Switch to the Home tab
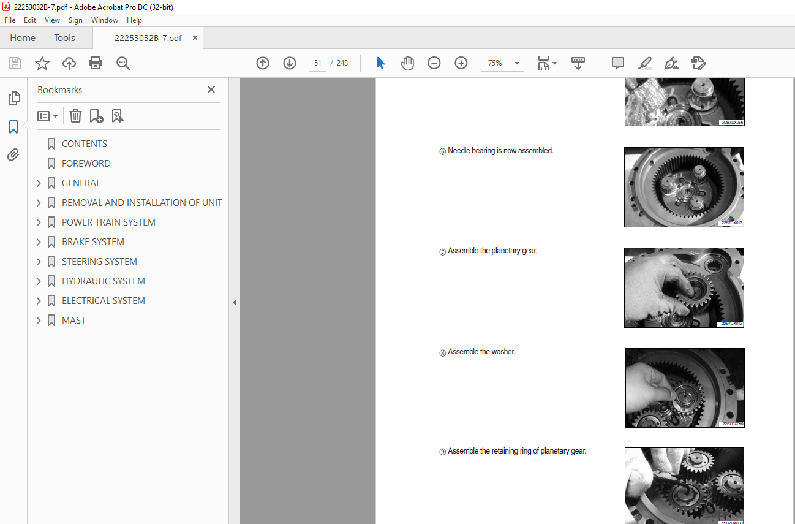The height and width of the screenshot is (524, 795). tap(23, 38)
